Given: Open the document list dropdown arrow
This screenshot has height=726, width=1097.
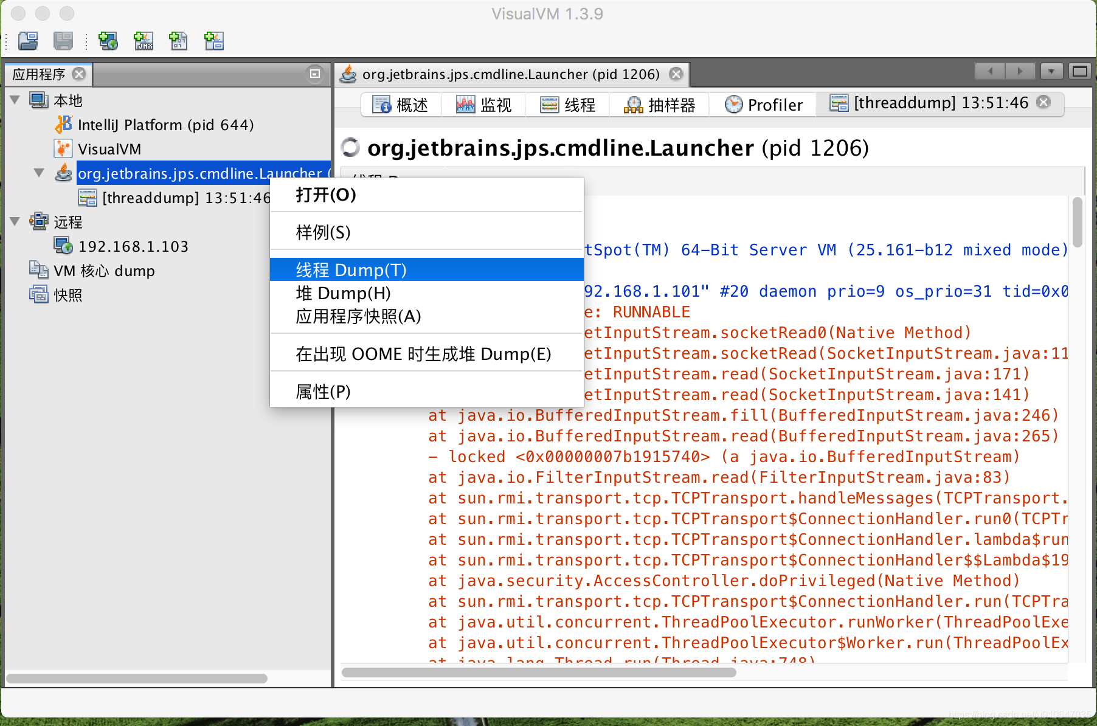Looking at the screenshot, I should point(1051,72).
